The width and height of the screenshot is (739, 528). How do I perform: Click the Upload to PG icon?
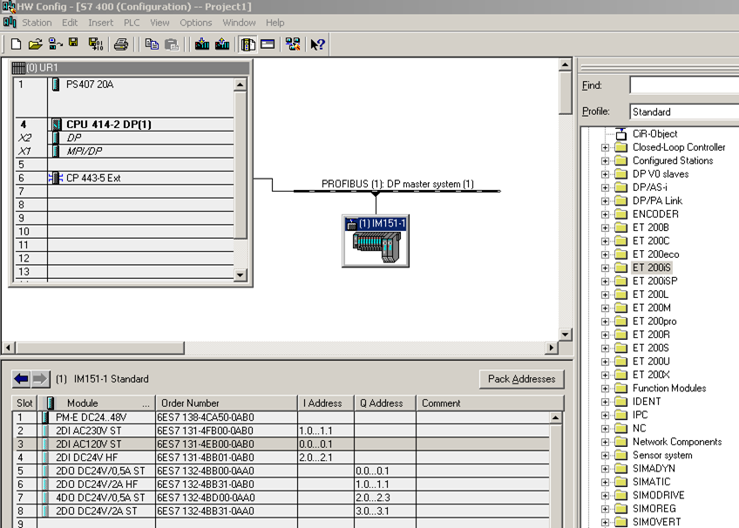point(221,44)
